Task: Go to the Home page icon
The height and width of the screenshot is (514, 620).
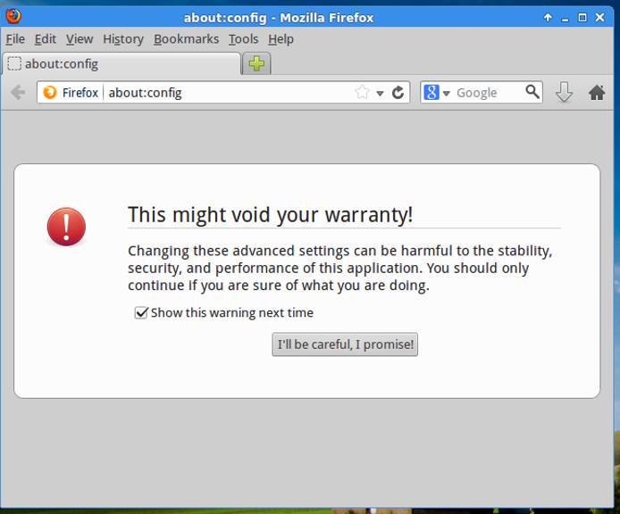Action: click(x=597, y=93)
